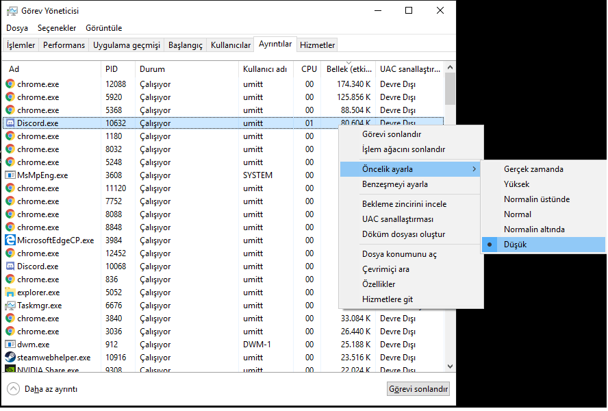
Task: Click chrome icon in PID 7752 row
Action: 10,201
